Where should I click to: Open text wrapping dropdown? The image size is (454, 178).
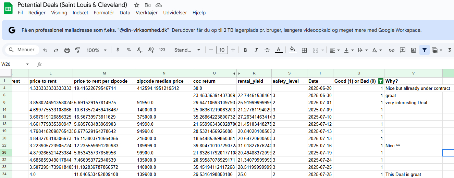pyautogui.click(x=363, y=50)
